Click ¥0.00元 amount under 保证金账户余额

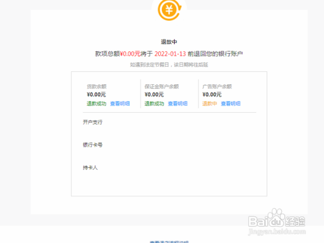click(154, 95)
